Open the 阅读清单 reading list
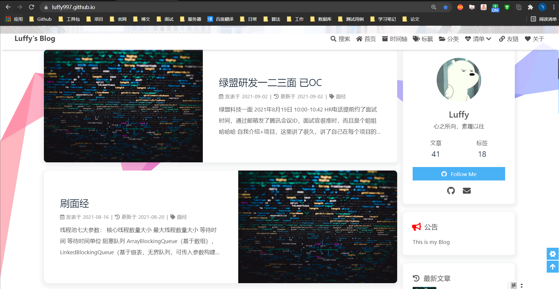The width and height of the screenshot is (559, 289). pyautogui.click(x=544, y=19)
